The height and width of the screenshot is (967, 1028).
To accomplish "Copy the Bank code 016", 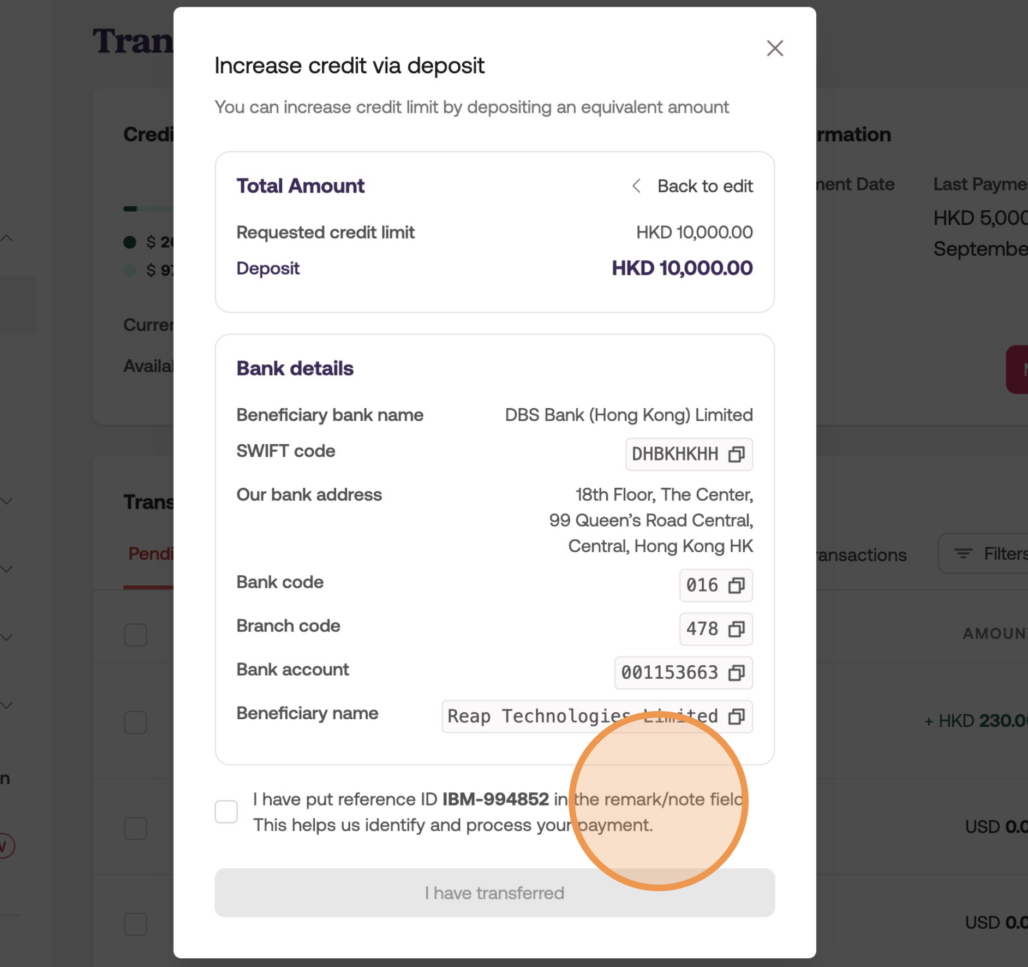I will coord(737,586).
